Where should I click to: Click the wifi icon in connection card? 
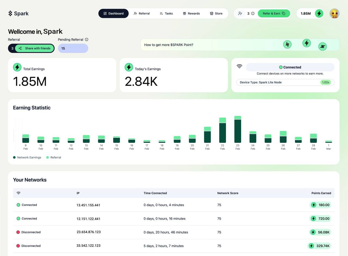click(x=239, y=66)
